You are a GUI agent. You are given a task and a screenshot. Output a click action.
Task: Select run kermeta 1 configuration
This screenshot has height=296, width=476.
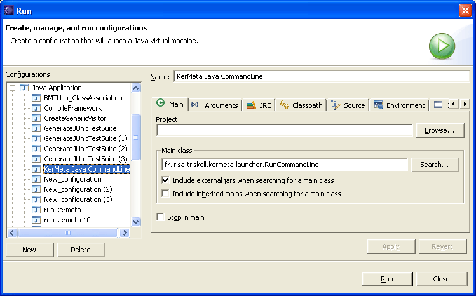pos(65,210)
